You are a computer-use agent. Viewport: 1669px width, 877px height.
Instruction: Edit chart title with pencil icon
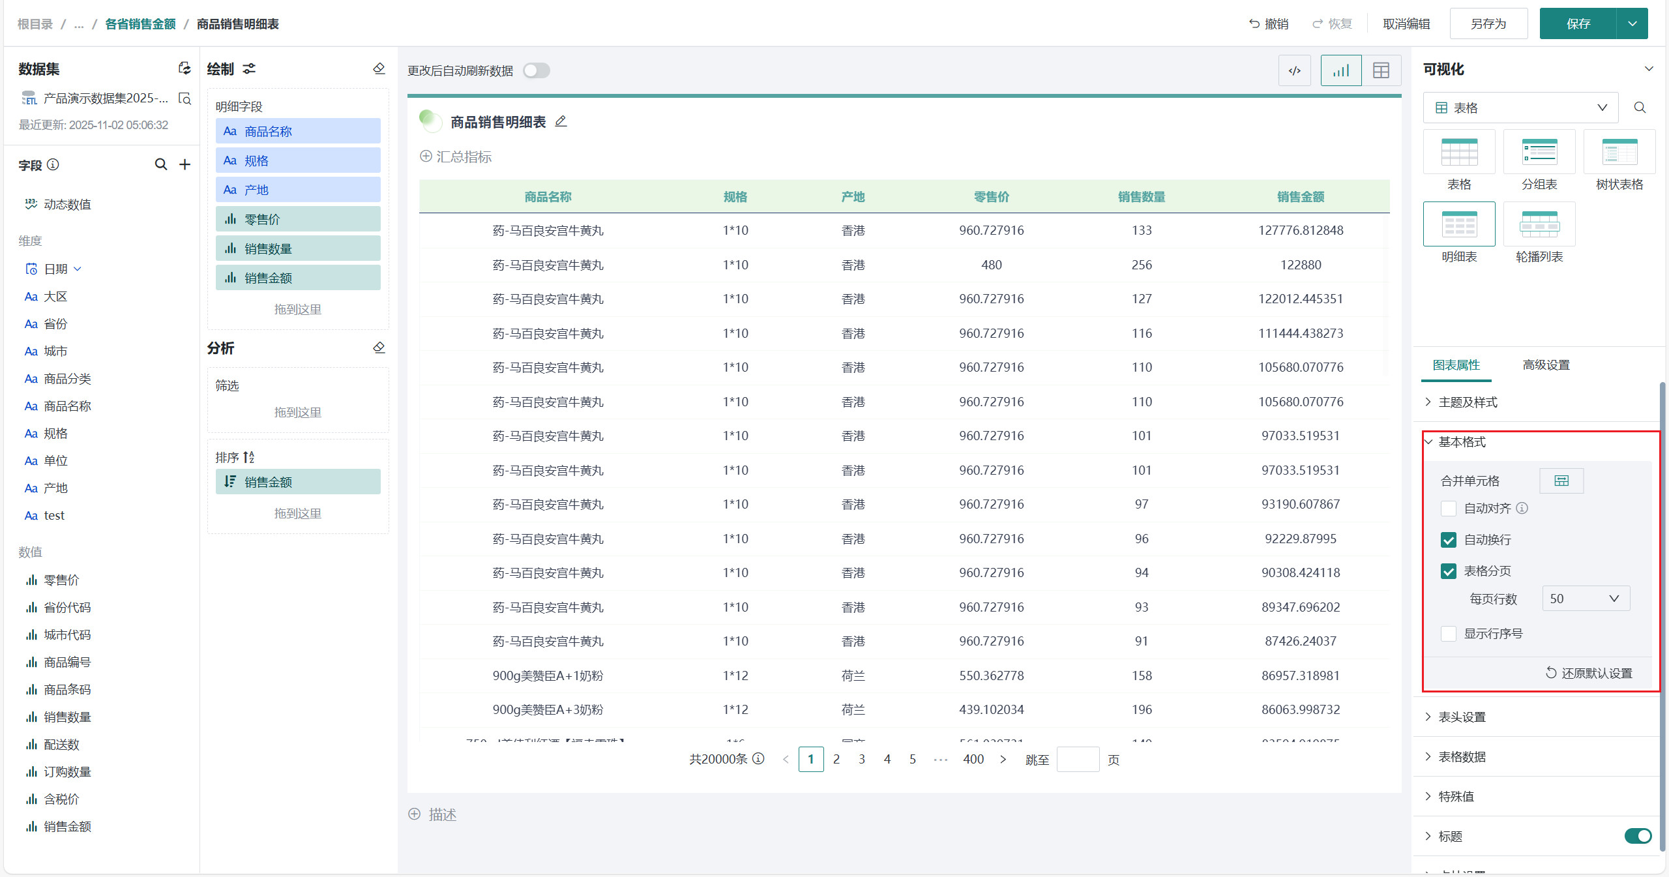click(561, 121)
